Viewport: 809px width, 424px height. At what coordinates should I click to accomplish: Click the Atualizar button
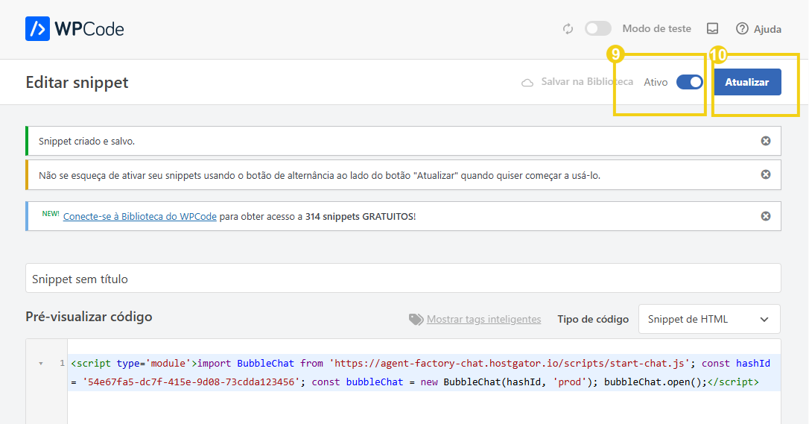tap(747, 82)
